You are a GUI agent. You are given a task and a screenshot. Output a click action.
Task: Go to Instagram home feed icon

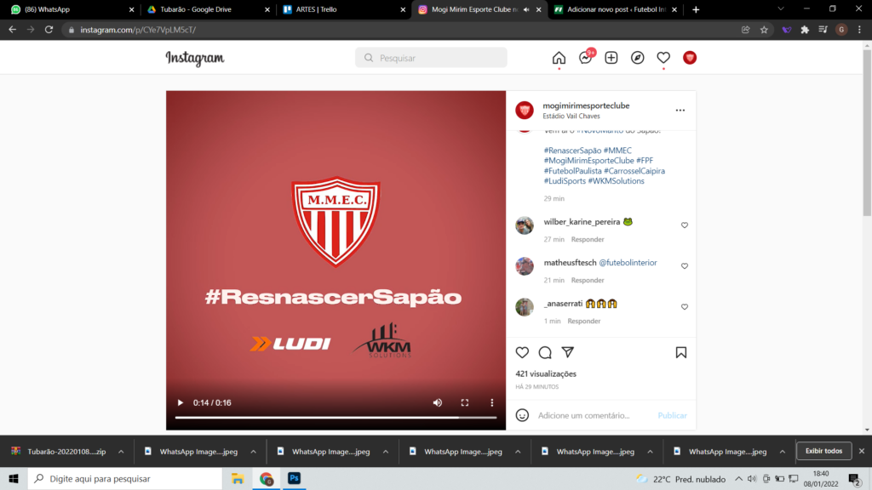click(x=558, y=58)
